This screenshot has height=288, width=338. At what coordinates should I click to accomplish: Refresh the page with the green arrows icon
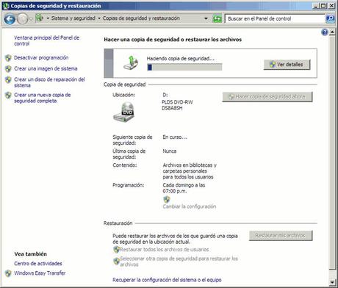click(x=217, y=18)
